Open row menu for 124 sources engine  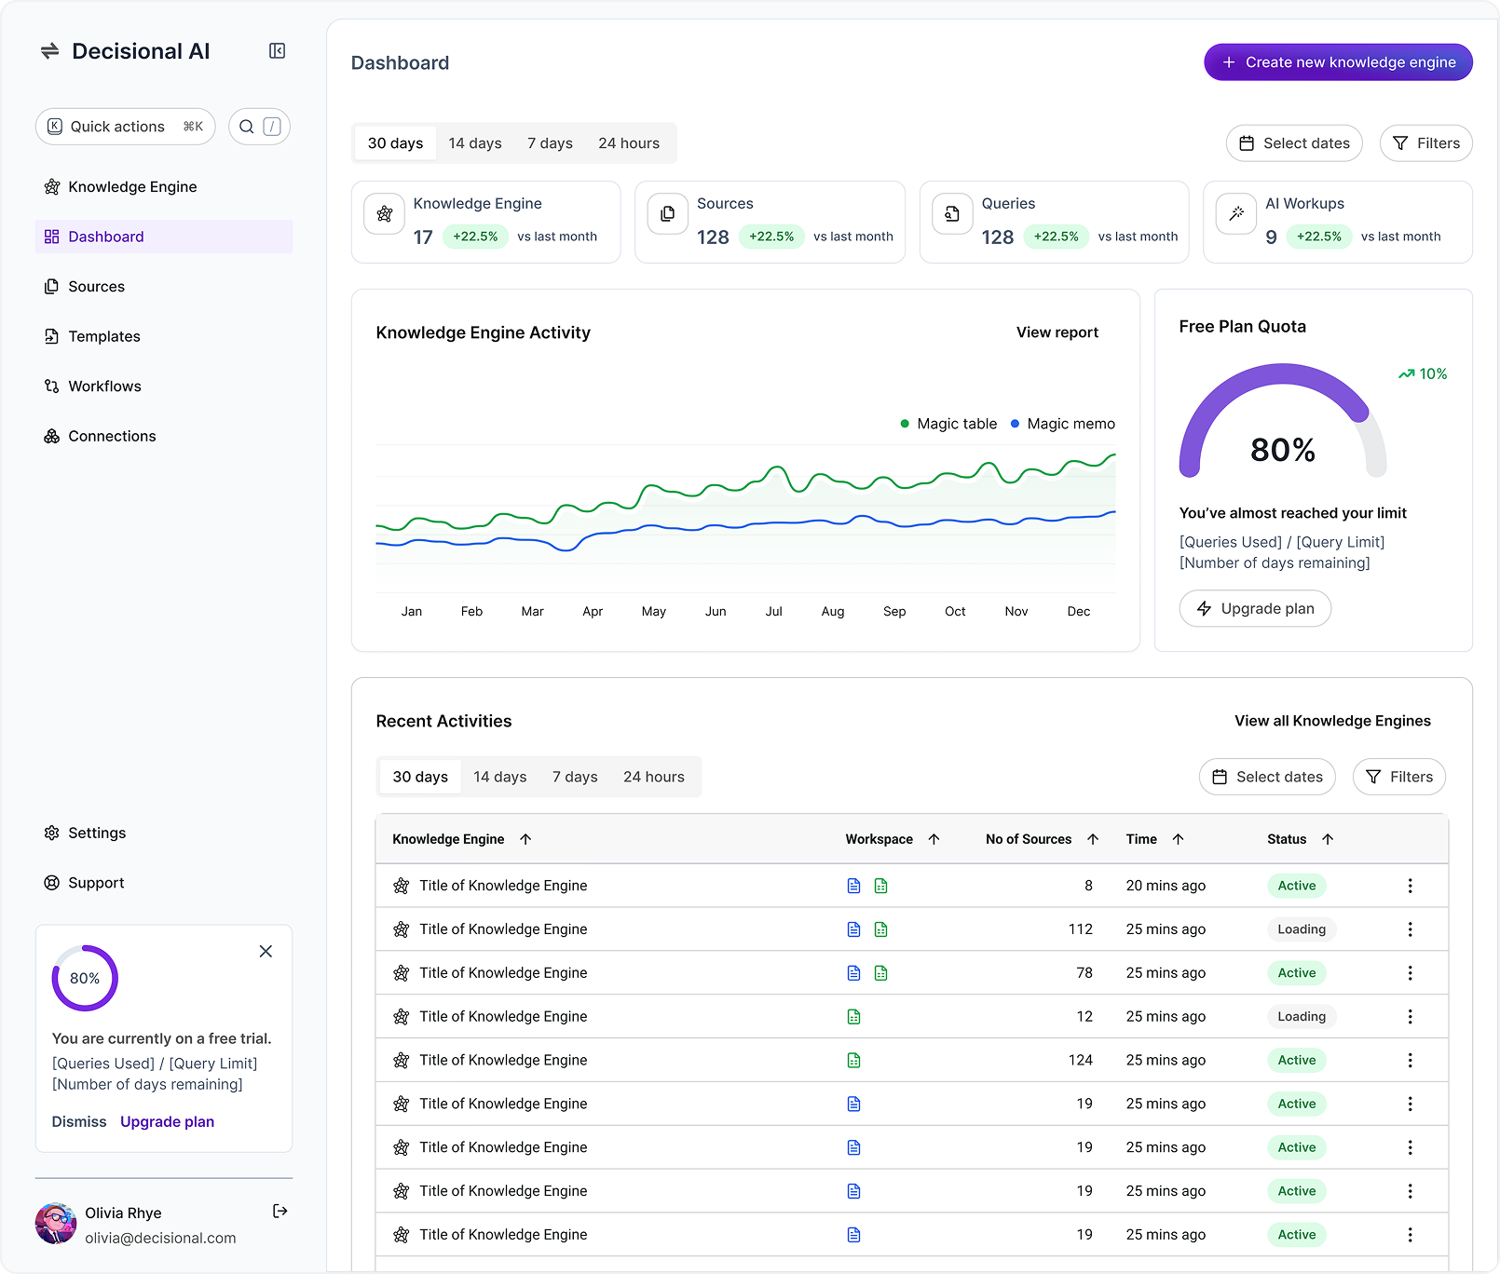[1410, 1060]
